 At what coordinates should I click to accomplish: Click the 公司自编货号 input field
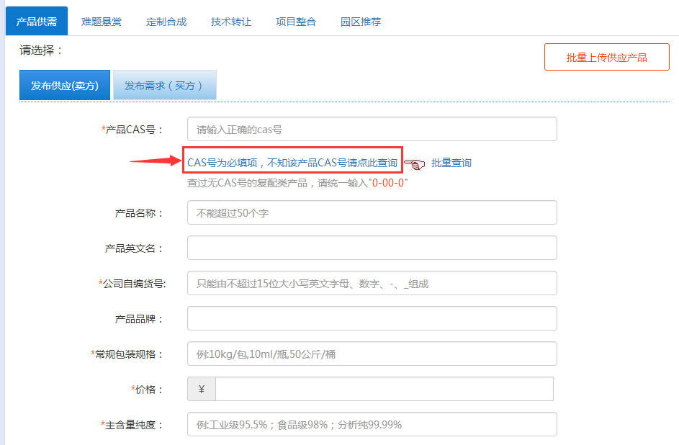(x=372, y=284)
